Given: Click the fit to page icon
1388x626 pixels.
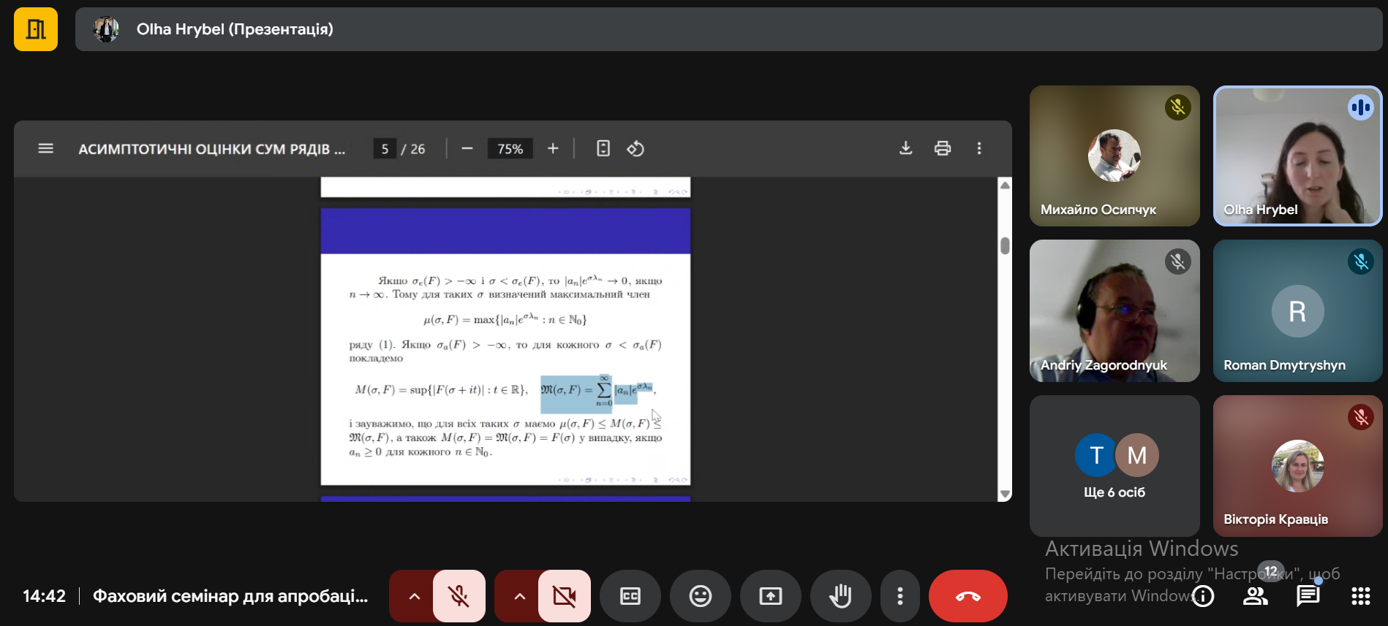Looking at the screenshot, I should pos(603,149).
